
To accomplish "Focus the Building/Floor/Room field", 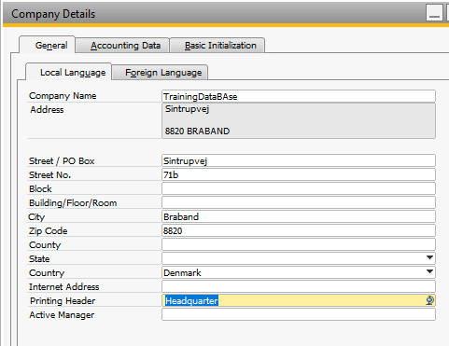I will [x=299, y=202].
